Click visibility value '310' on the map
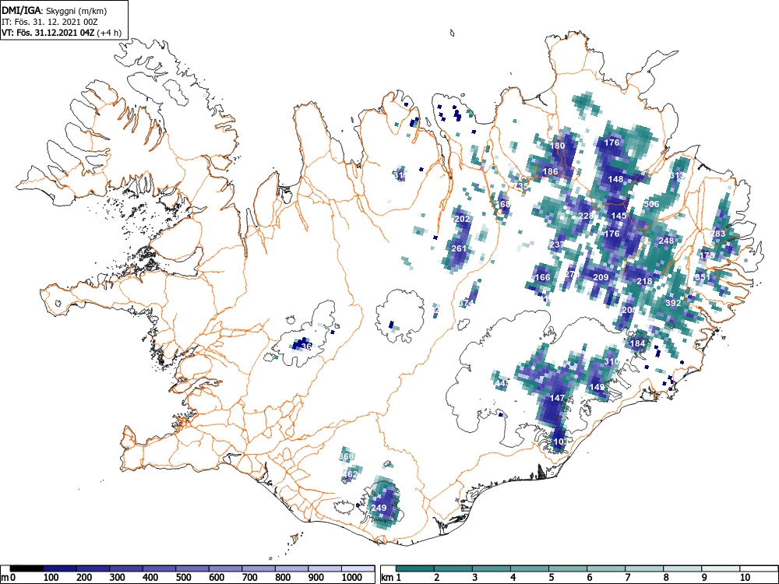 (x=612, y=361)
